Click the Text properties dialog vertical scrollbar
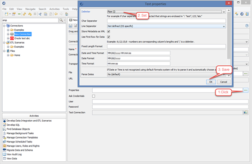 [x=229, y=36]
